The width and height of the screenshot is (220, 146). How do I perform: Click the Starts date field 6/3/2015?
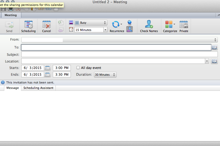tap(33, 68)
